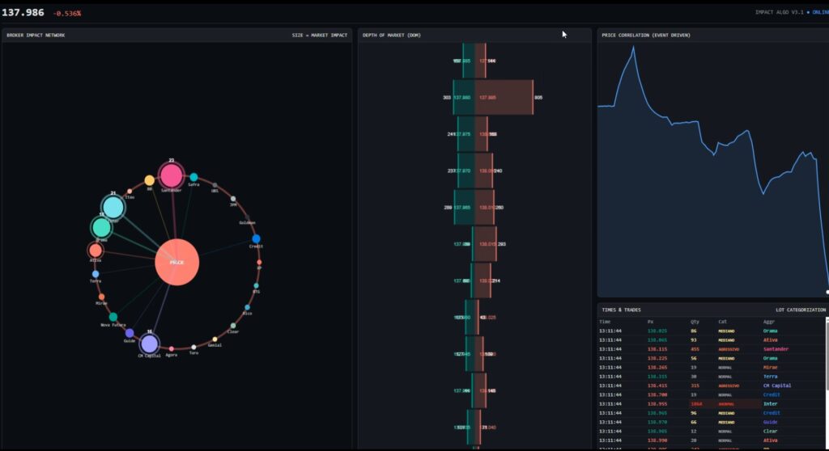Select the Guide broker node
Viewport: 829px width, 451px height.
[x=130, y=333]
